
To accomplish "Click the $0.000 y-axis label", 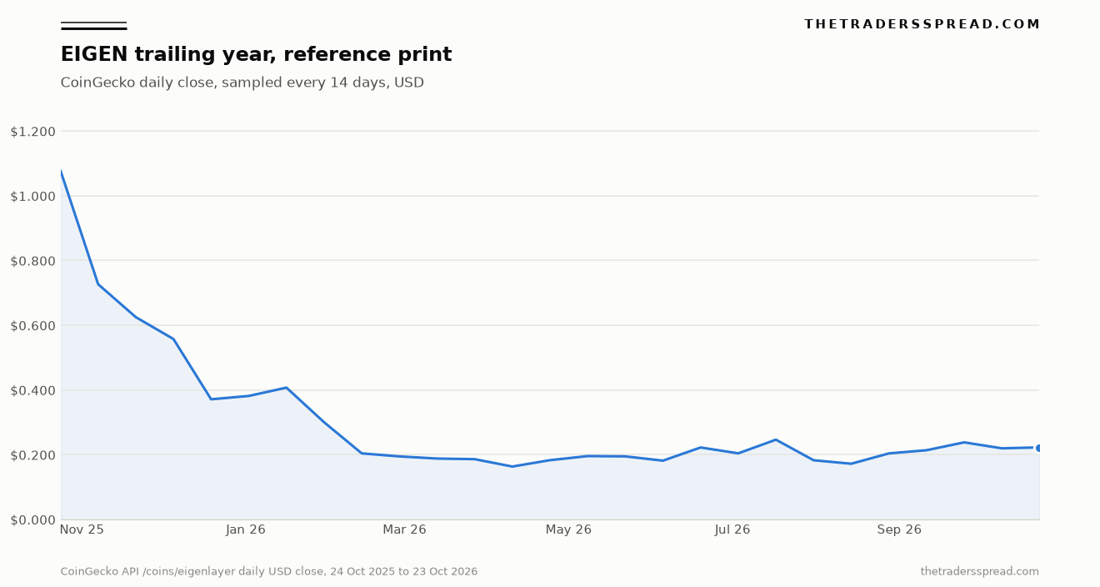I will (x=33, y=520).
